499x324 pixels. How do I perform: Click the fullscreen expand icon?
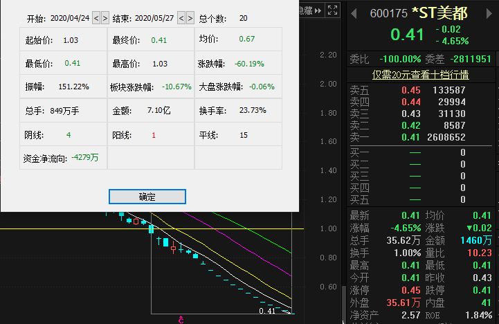(333, 11)
